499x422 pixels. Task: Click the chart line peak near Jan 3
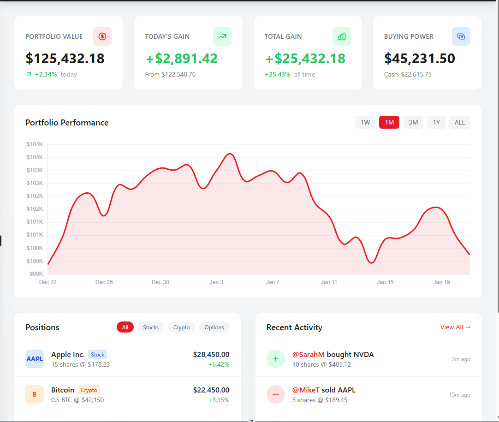(x=230, y=154)
